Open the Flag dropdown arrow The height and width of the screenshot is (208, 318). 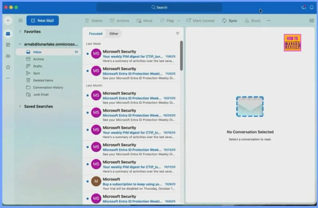coord(179,21)
